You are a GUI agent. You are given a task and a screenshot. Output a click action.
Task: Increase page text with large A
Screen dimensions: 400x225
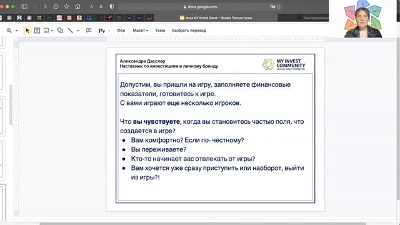pos(101,7)
